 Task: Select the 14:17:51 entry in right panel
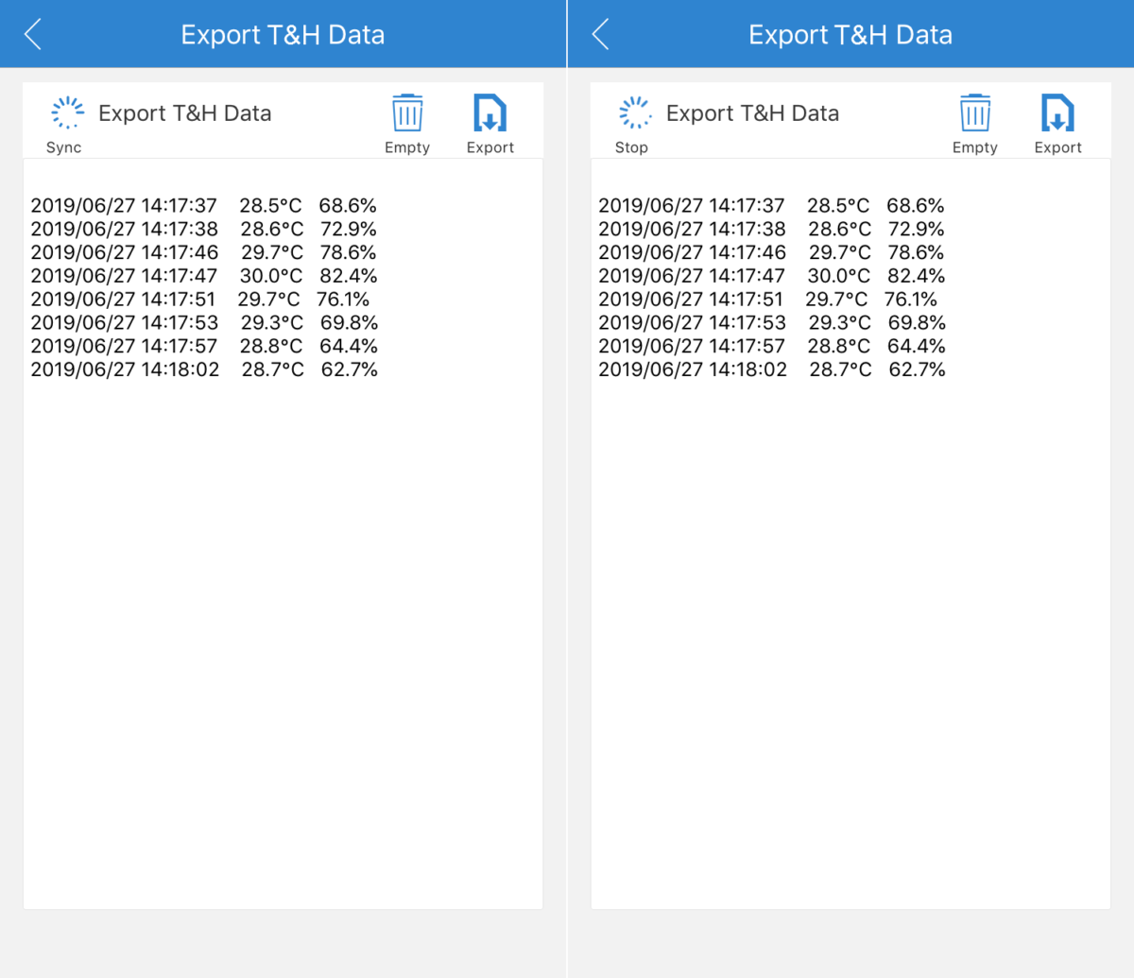pyautogui.click(x=770, y=299)
